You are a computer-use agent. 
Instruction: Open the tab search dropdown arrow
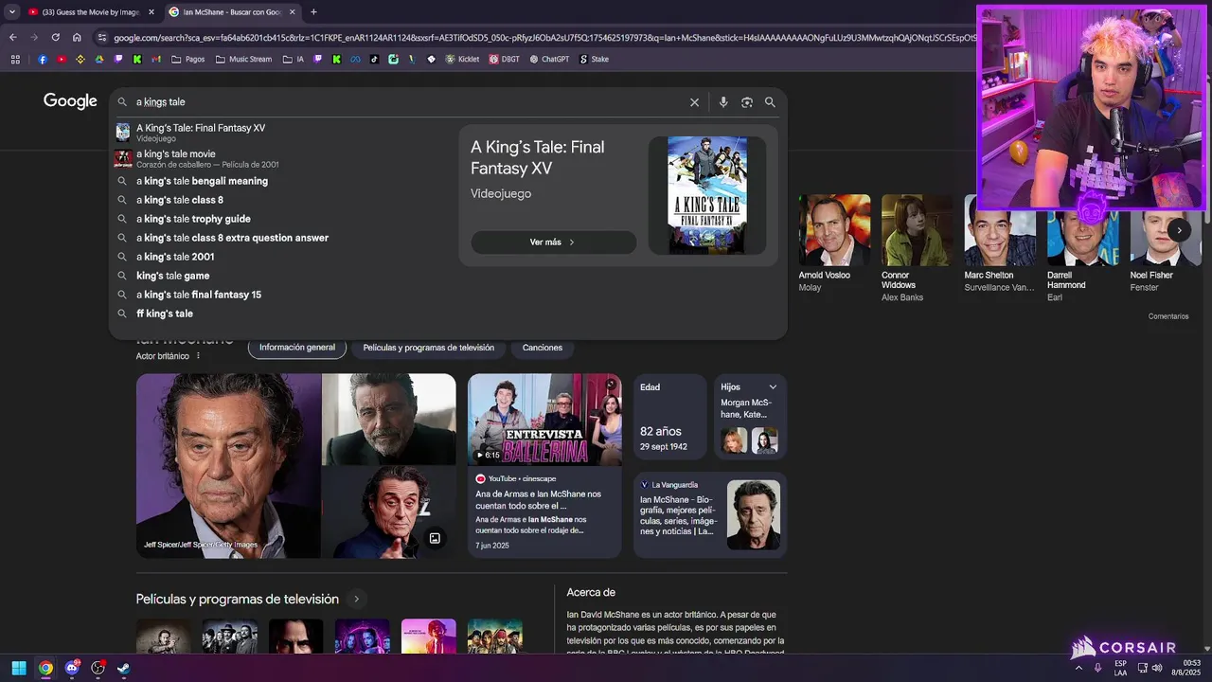coord(12,12)
